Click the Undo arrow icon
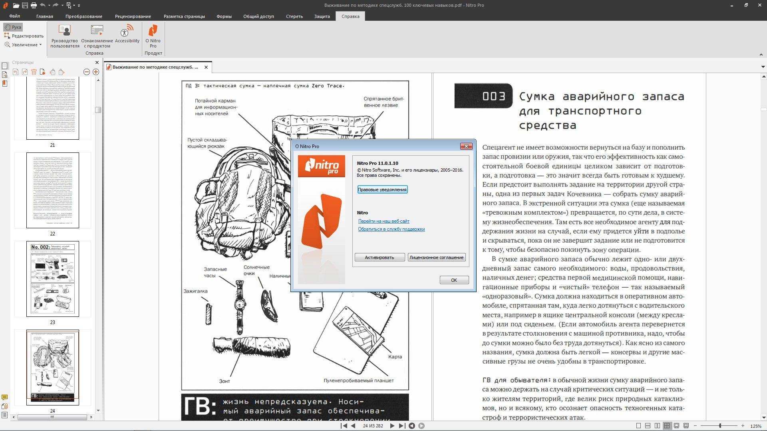Viewport: 767px width, 431px height. (x=43, y=5)
